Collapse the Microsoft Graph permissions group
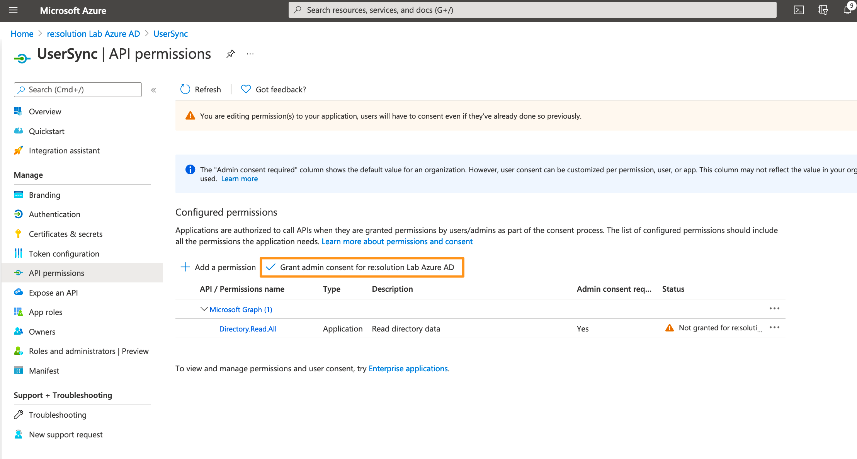 click(204, 309)
